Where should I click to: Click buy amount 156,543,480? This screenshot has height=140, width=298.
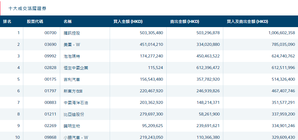(x=151, y=79)
